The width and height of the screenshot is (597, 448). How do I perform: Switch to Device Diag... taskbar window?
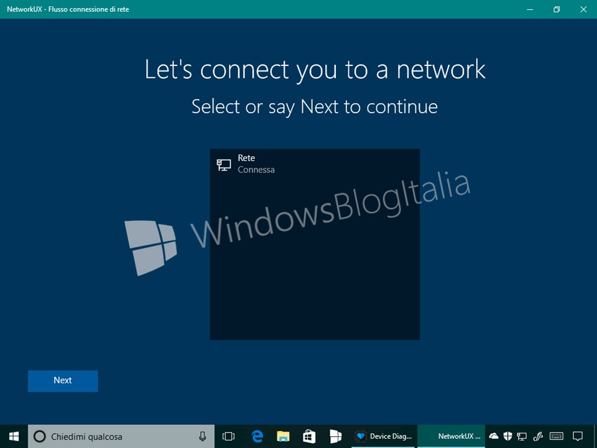(x=384, y=436)
